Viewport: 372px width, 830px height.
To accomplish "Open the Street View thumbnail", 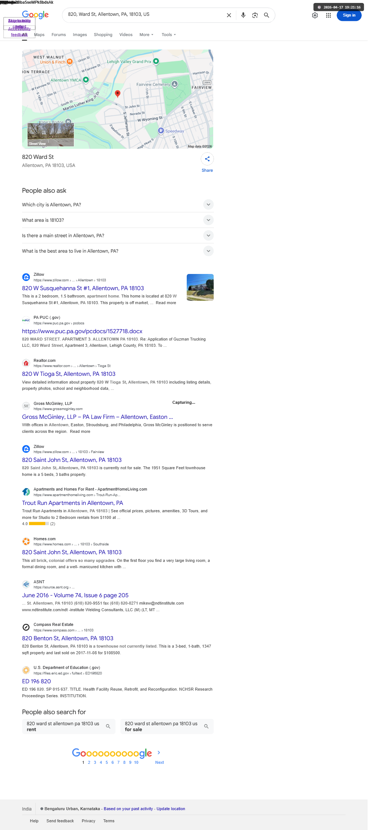I will [51, 135].
